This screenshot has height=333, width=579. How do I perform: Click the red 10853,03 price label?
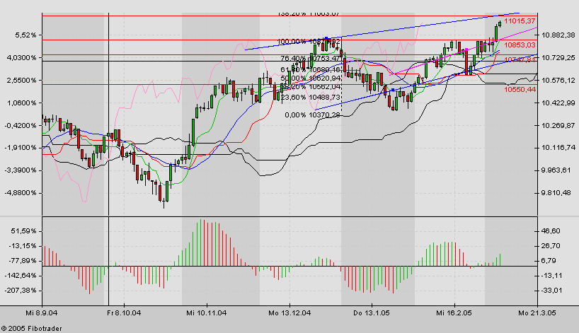point(520,45)
